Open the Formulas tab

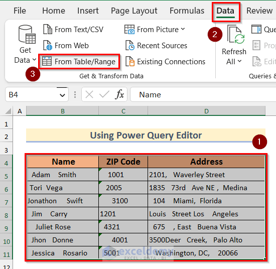tap(187, 11)
